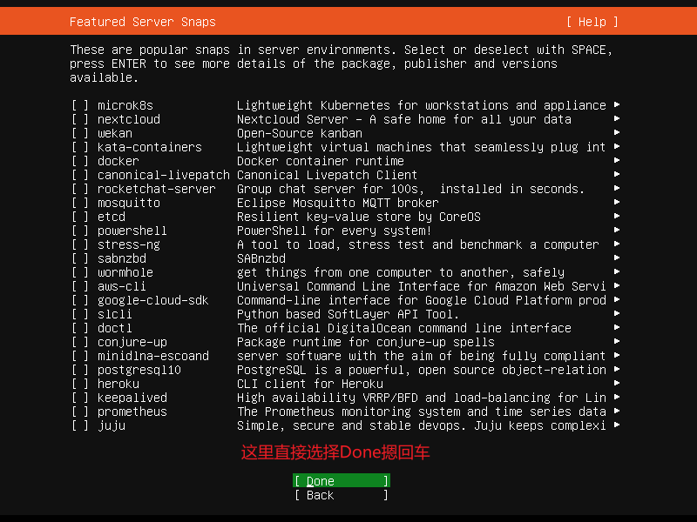Toggle the powershell checkbox
This screenshot has height=522, width=697.
(80, 231)
